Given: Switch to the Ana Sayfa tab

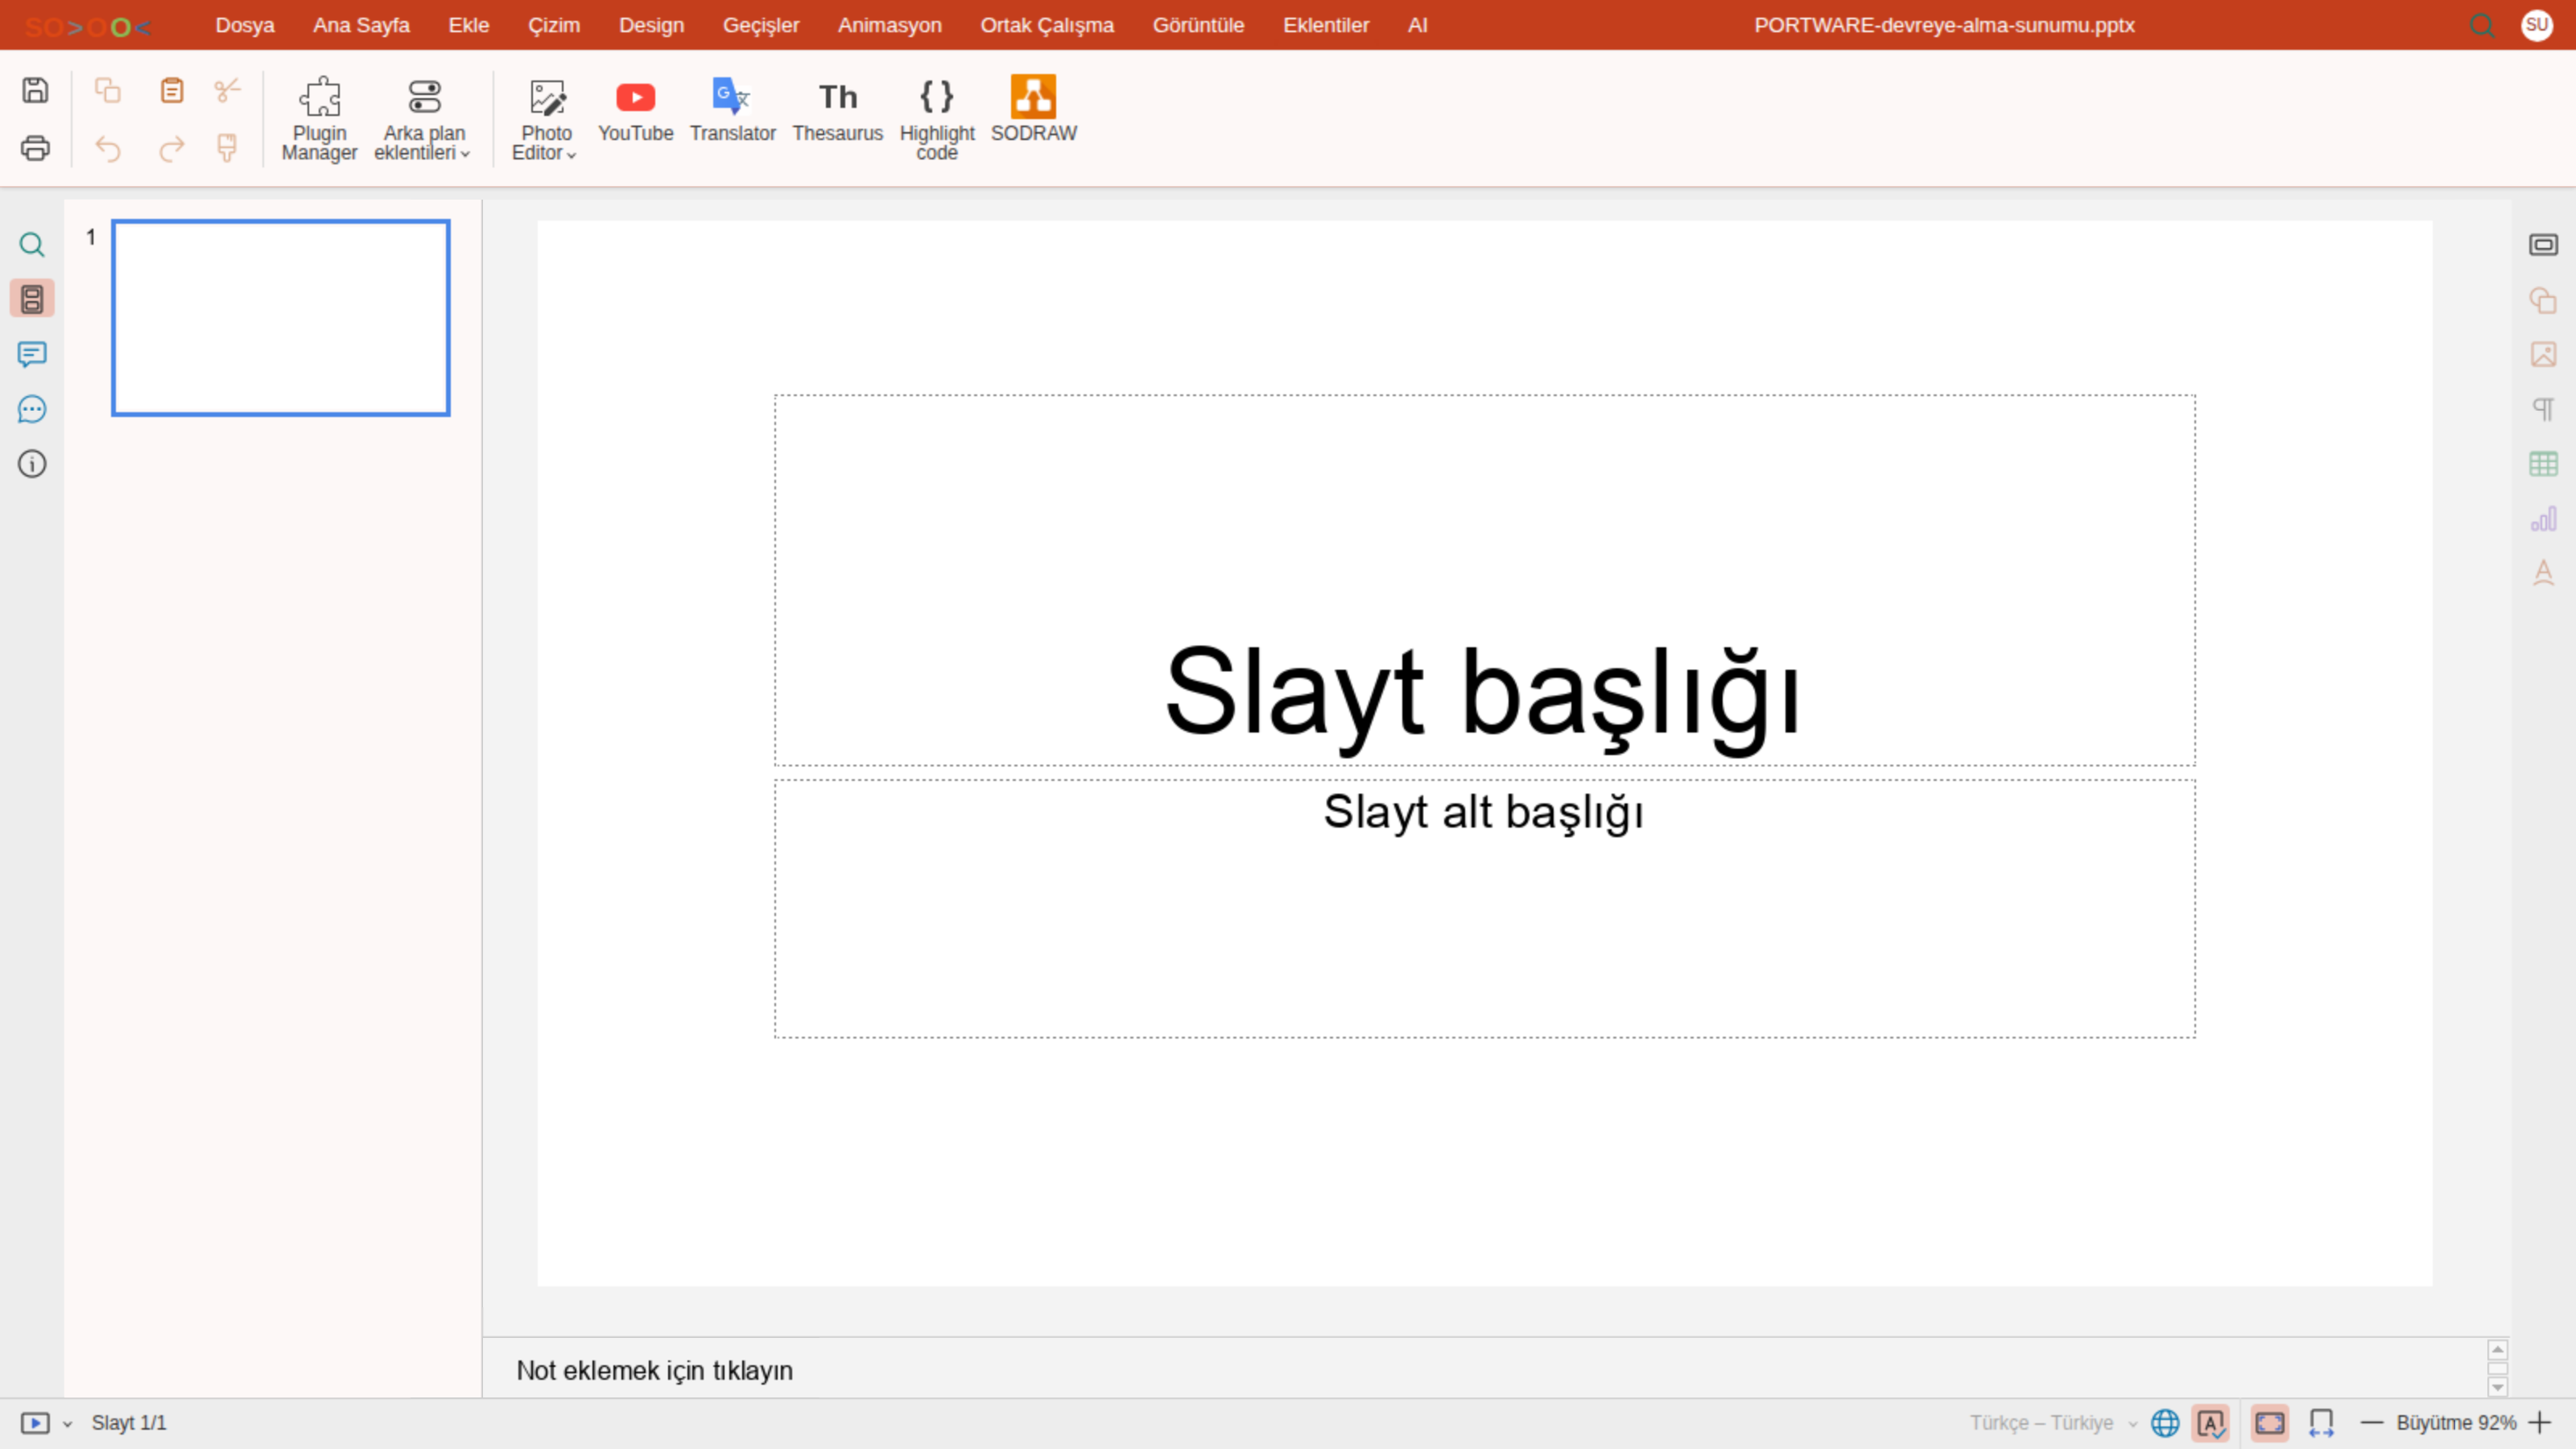Looking at the screenshot, I should click(361, 25).
